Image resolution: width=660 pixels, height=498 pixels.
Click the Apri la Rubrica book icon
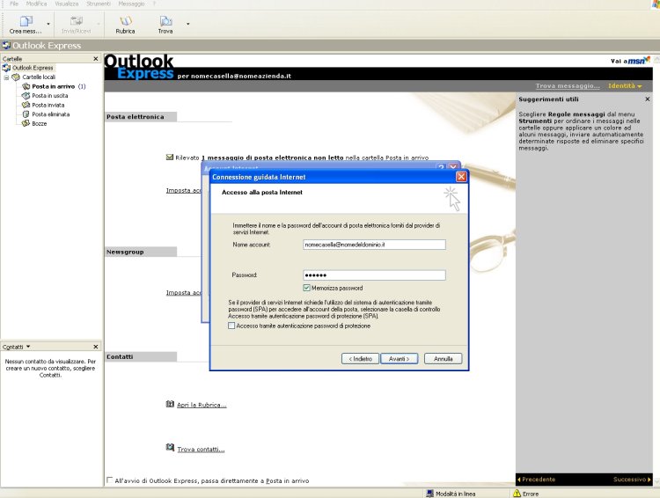click(170, 404)
